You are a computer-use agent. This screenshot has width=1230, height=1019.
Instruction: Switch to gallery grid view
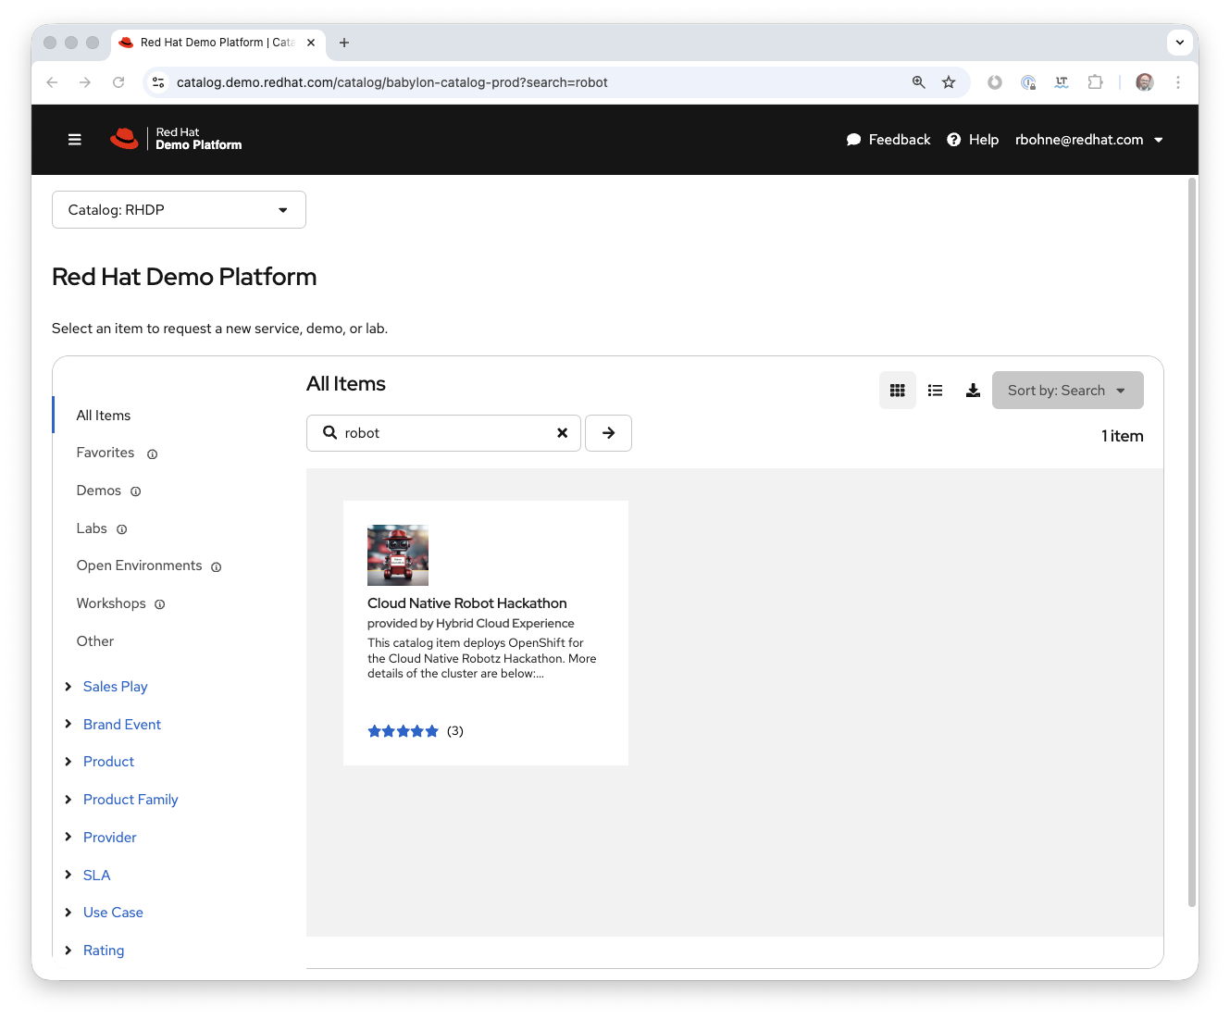[x=897, y=391]
